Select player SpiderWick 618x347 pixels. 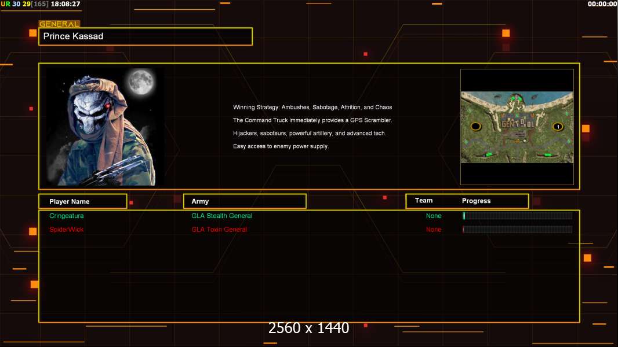[x=66, y=230]
